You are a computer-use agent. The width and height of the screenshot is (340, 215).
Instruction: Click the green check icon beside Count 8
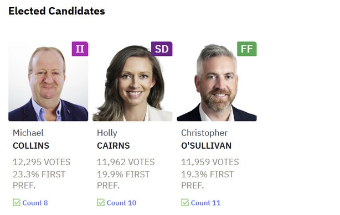[17, 203]
